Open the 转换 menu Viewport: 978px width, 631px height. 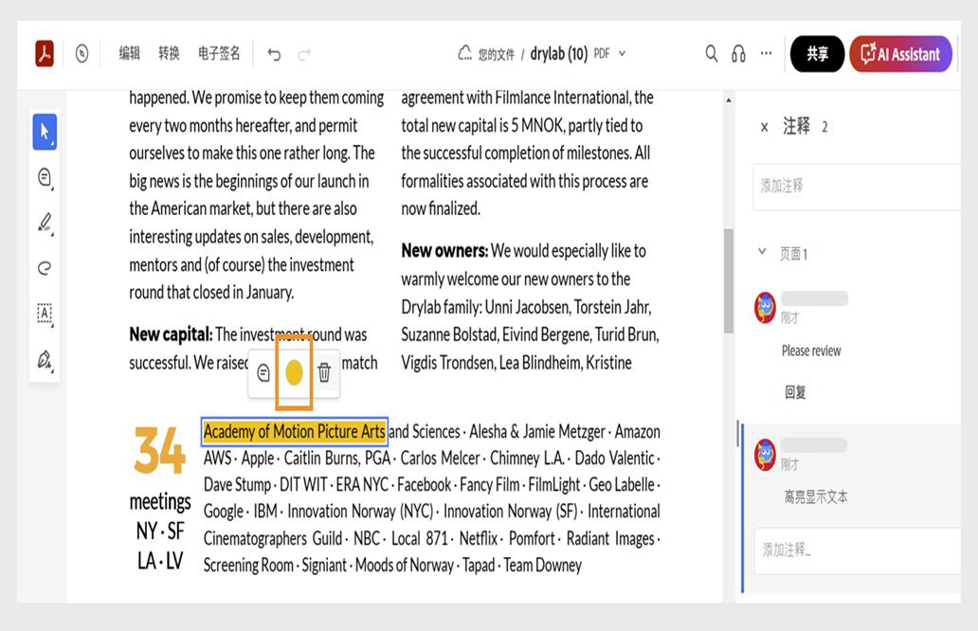click(x=169, y=54)
